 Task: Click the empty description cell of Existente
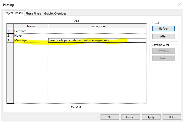pyautogui.click(x=97, y=31)
